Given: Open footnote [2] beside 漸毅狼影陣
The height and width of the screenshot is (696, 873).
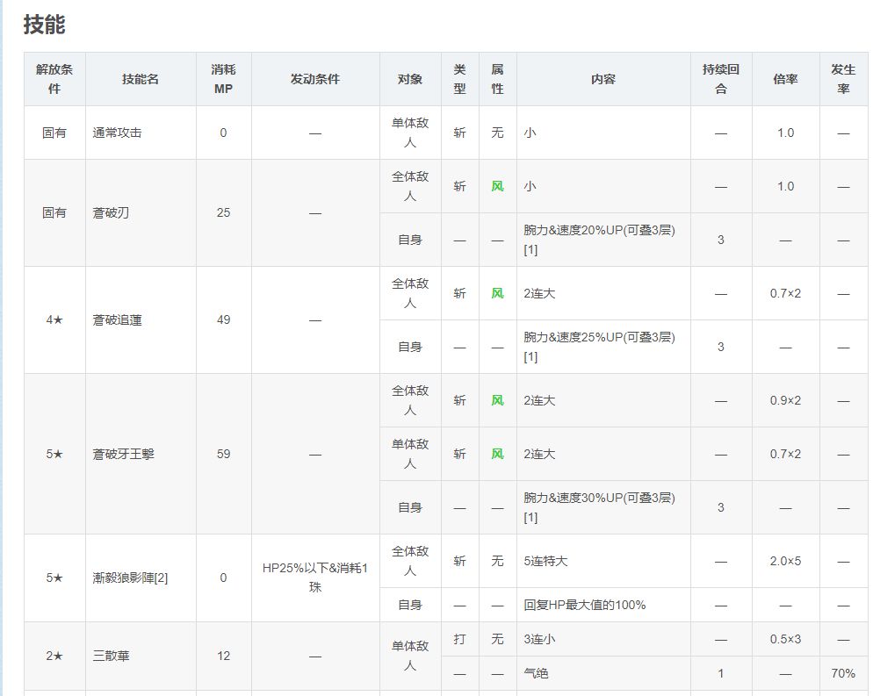Looking at the screenshot, I should (161, 578).
